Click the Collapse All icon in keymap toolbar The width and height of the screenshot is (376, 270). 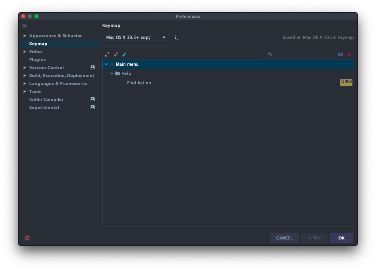click(116, 54)
